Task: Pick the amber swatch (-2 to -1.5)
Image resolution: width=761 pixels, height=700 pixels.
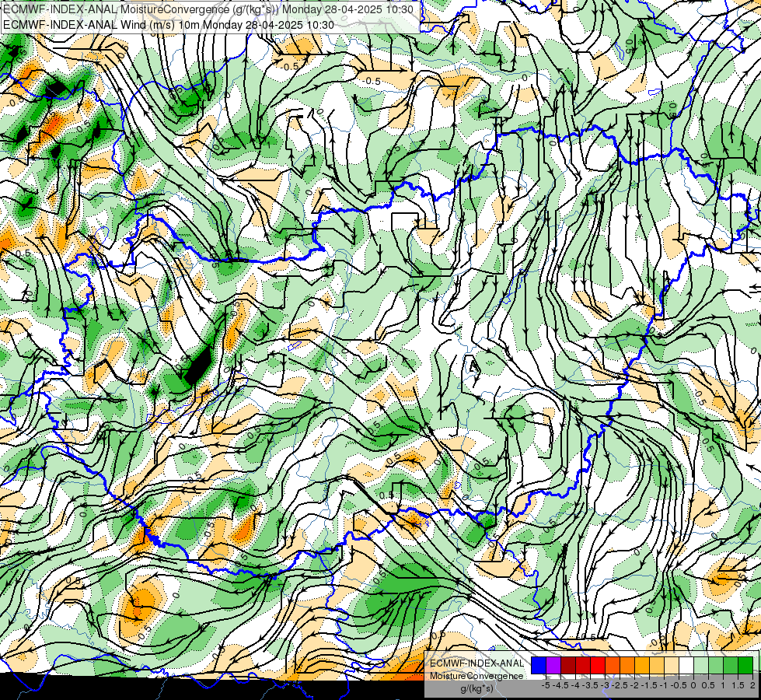Action: [642, 666]
